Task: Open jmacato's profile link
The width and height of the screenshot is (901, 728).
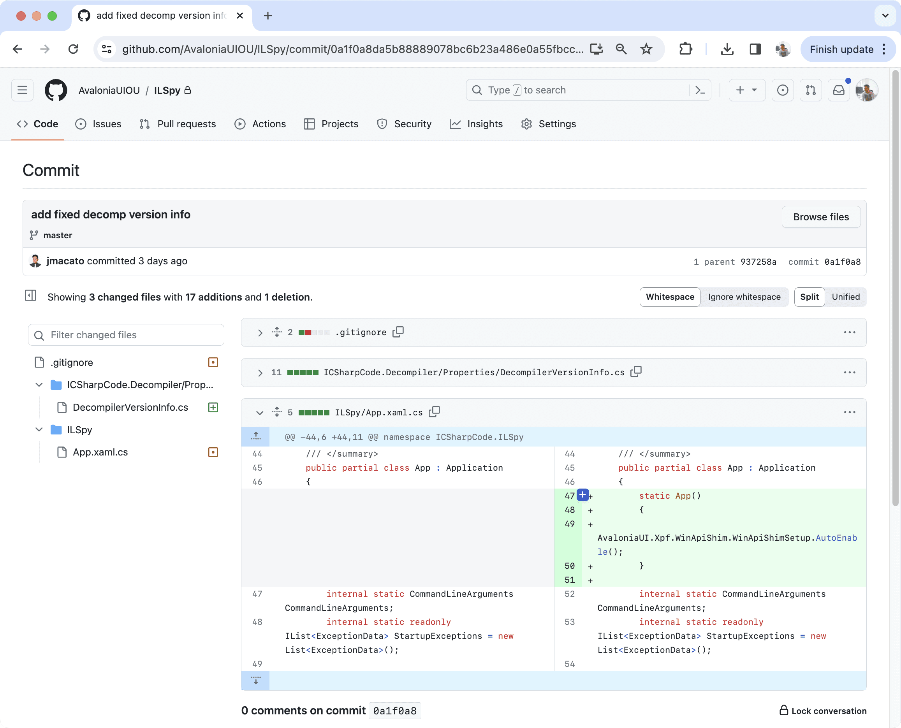Action: coord(65,261)
